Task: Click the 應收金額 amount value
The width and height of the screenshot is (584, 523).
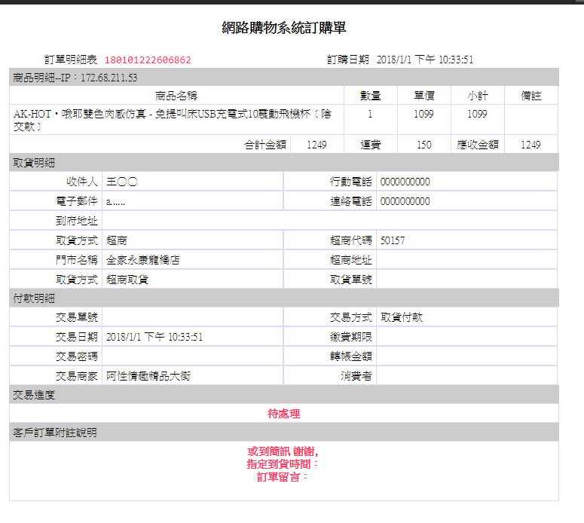Action: point(530,145)
